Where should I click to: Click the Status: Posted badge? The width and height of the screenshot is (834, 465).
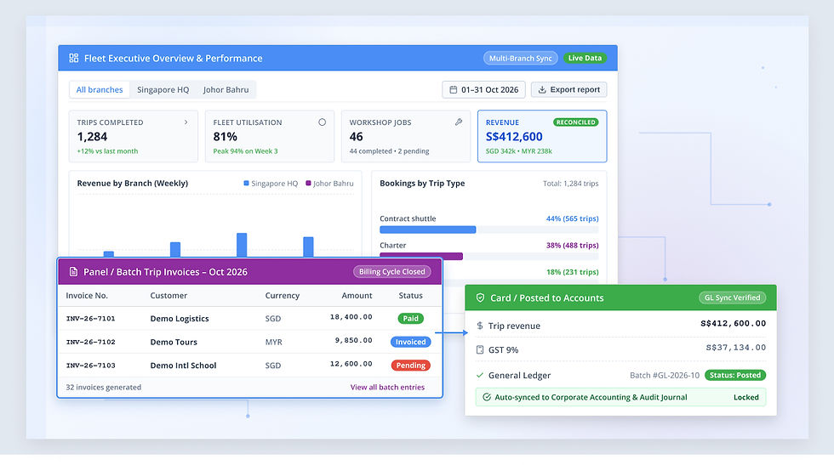tap(735, 375)
